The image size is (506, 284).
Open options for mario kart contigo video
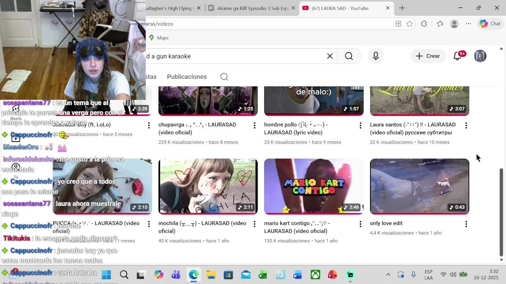click(x=360, y=224)
